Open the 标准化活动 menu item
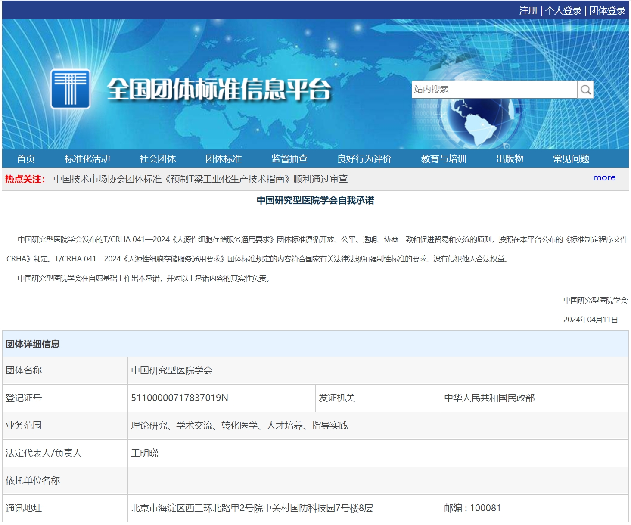Image resolution: width=631 pixels, height=525 pixels. point(87,158)
